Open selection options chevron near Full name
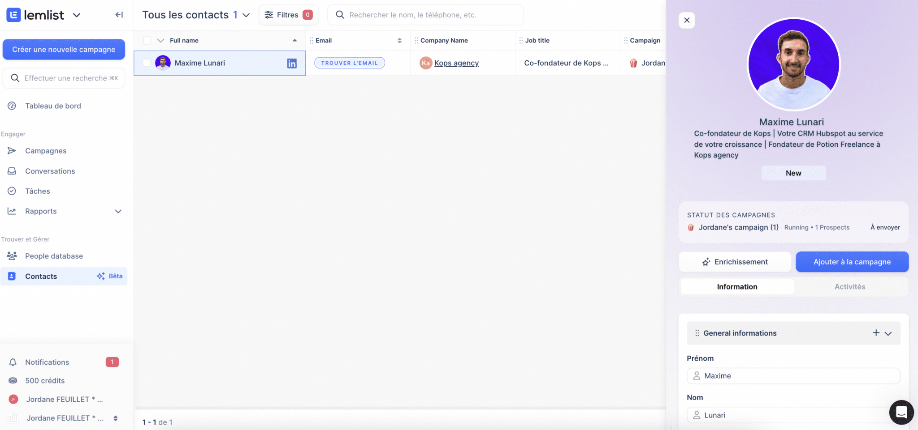The width and height of the screenshot is (918, 430). coord(160,40)
